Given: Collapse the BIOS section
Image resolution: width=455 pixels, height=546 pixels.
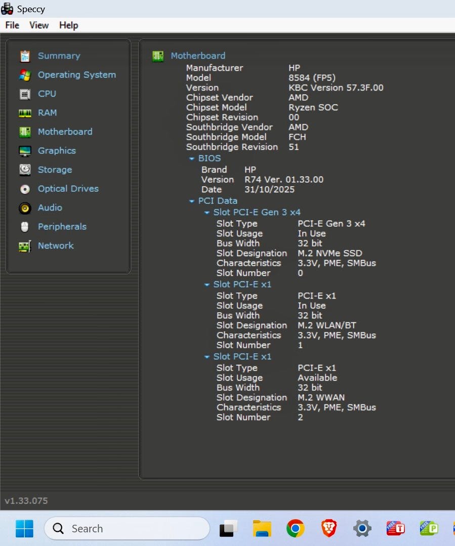Looking at the screenshot, I should tap(192, 158).
